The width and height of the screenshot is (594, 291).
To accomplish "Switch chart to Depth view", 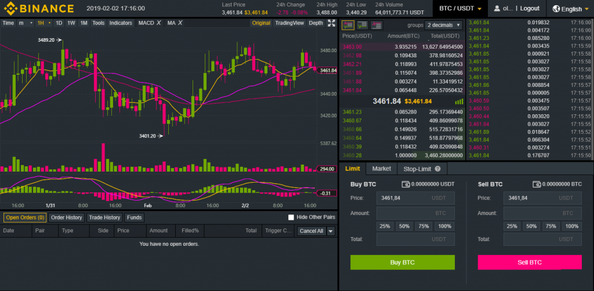I will (x=316, y=23).
